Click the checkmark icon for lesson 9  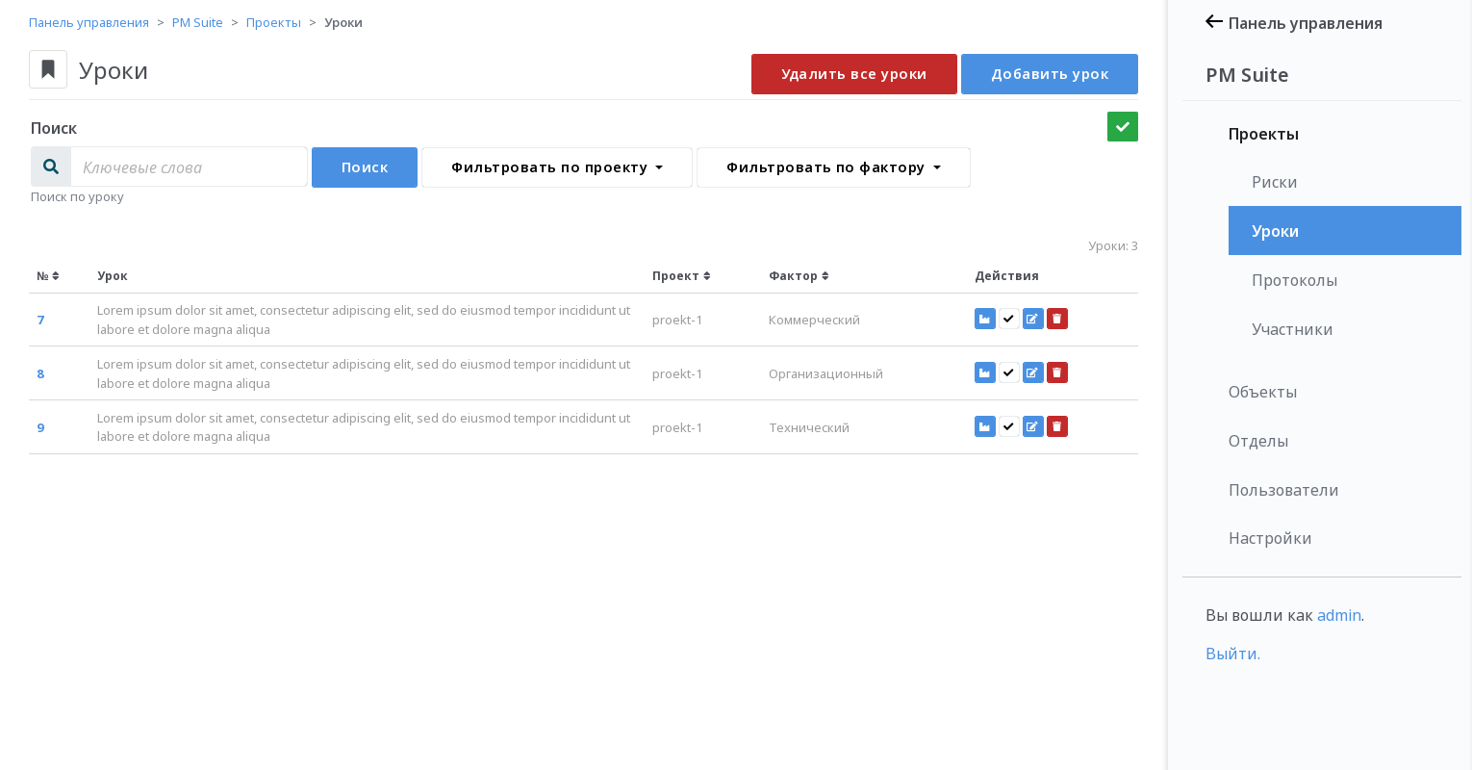(x=1009, y=426)
